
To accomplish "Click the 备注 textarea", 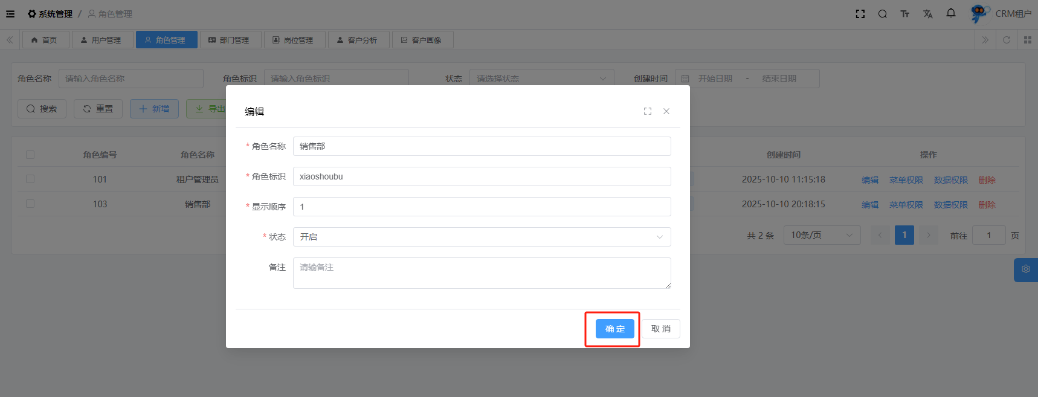I will (x=482, y=273).
